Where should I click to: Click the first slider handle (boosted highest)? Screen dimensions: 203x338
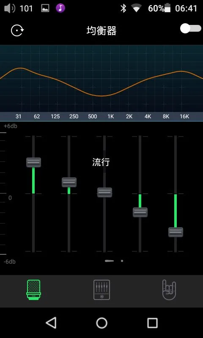click(34, 162)
